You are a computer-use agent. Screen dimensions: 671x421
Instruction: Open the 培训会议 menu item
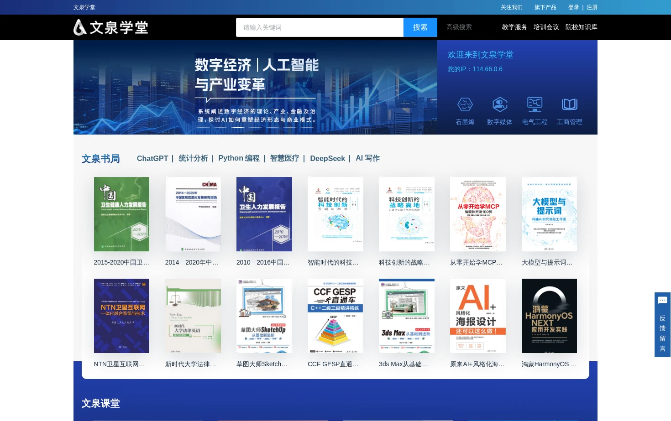tap(546, 27)
